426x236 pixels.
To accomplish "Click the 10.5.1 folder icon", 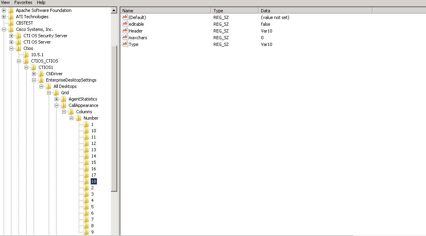I will click(26, 55).
